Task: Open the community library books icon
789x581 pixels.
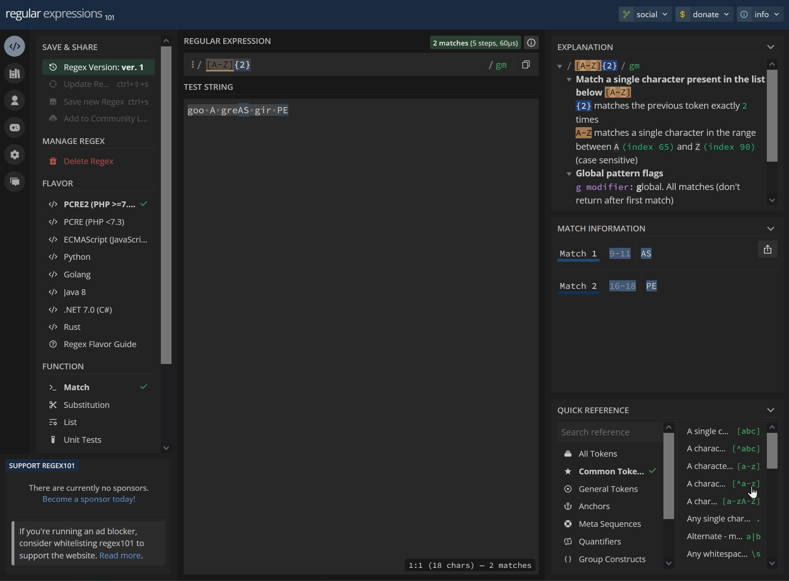Action: (15, 73)
